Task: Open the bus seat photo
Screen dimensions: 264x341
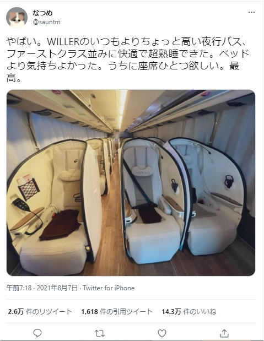Action: click(131, 183)
